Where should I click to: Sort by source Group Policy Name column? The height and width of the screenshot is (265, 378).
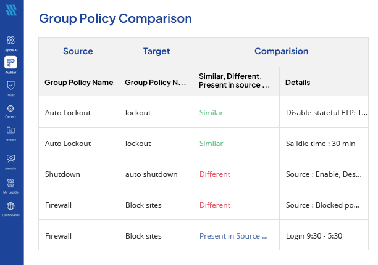tap(78, 82)
